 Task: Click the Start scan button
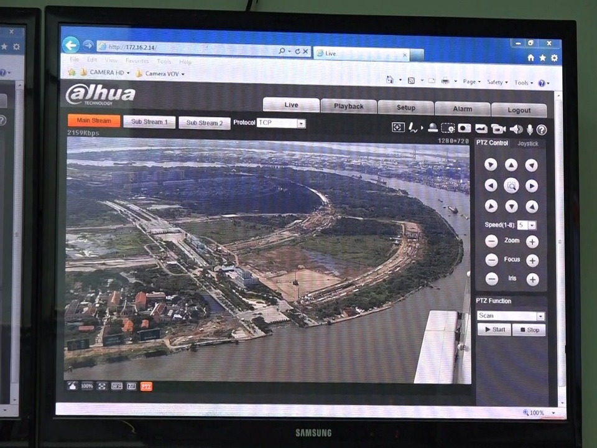(x=494, y=330)
